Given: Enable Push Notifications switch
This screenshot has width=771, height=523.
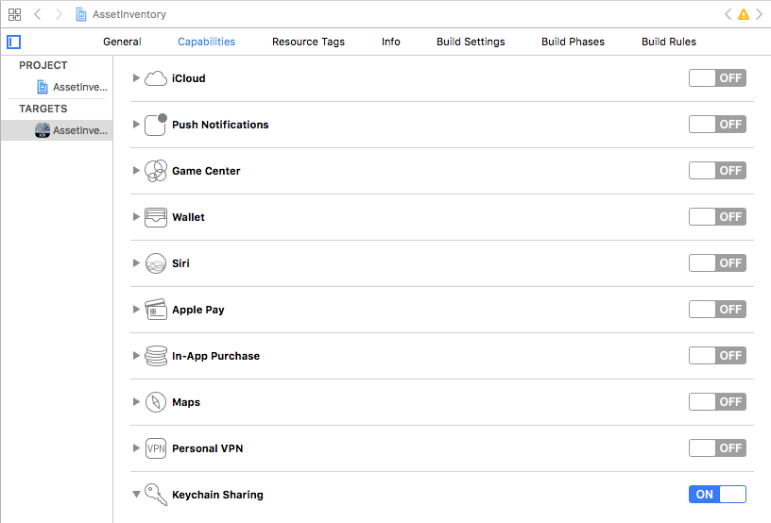Looking at the screenshot, I should click(x=717, y=125).
